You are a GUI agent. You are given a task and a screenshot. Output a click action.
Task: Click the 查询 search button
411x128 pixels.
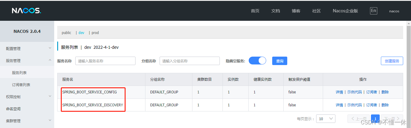click(x=280, y=61)
